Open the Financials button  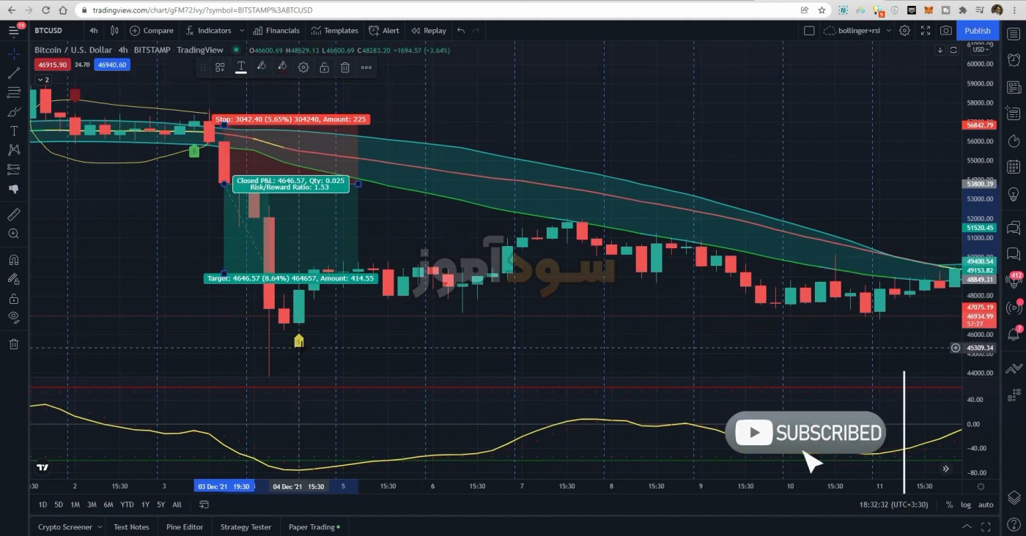point(276,31)
